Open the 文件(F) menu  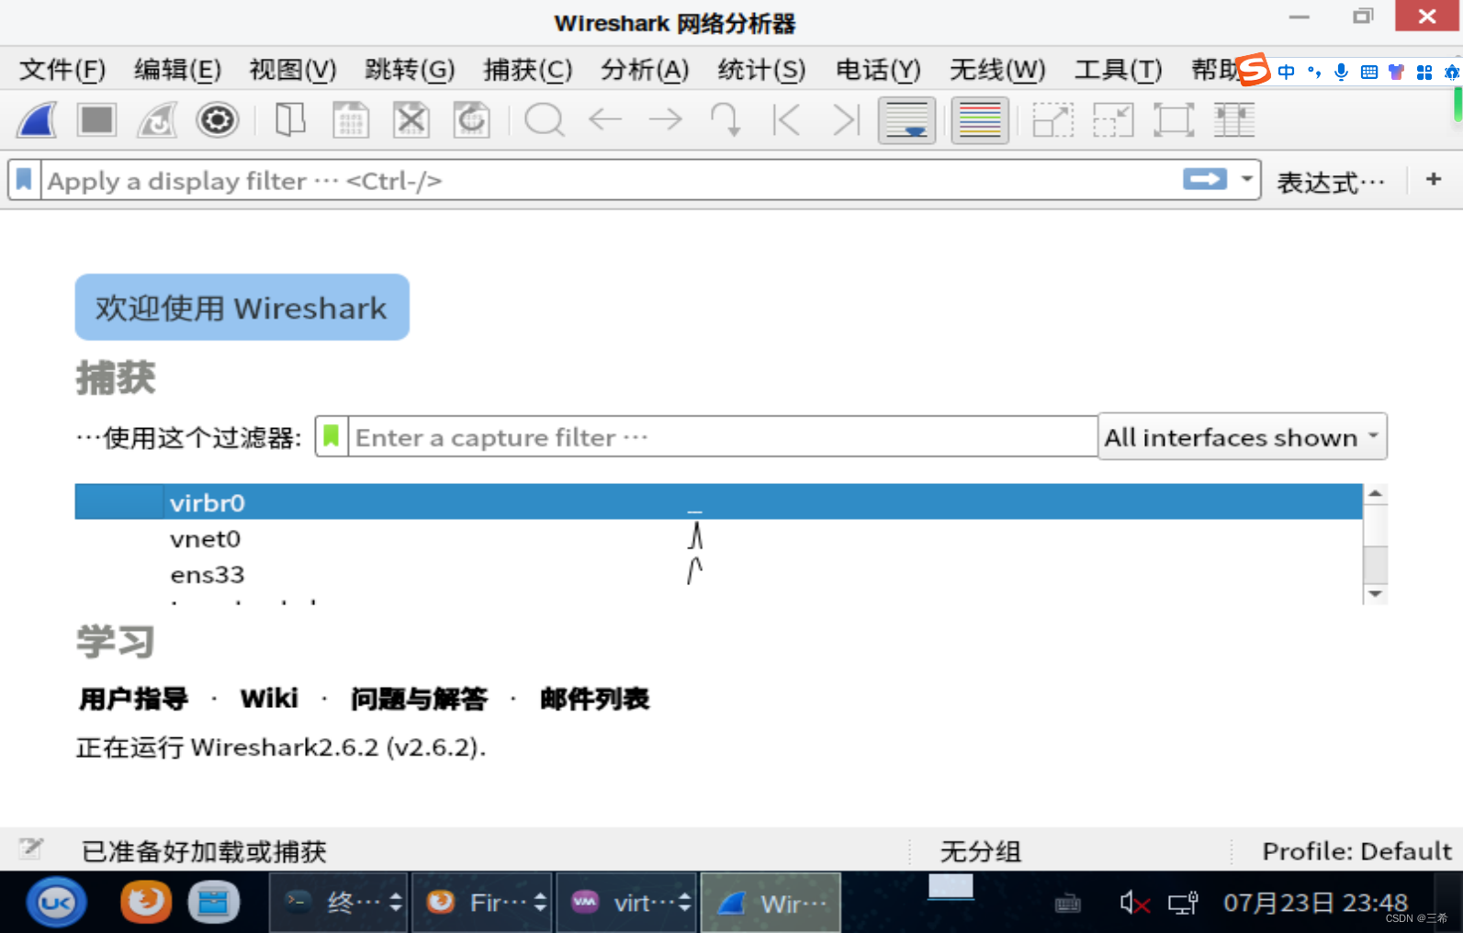[62, 70]
